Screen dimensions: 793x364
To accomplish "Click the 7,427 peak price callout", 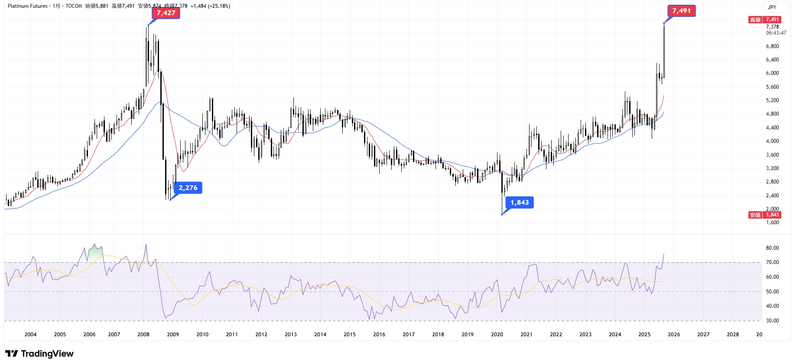I will pyautogui.click(x=166, y=13).
